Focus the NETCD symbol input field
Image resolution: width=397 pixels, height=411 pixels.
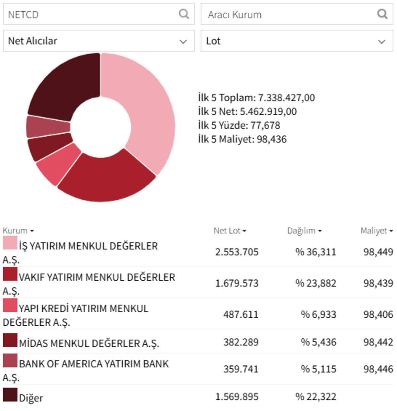coord(99,14)
